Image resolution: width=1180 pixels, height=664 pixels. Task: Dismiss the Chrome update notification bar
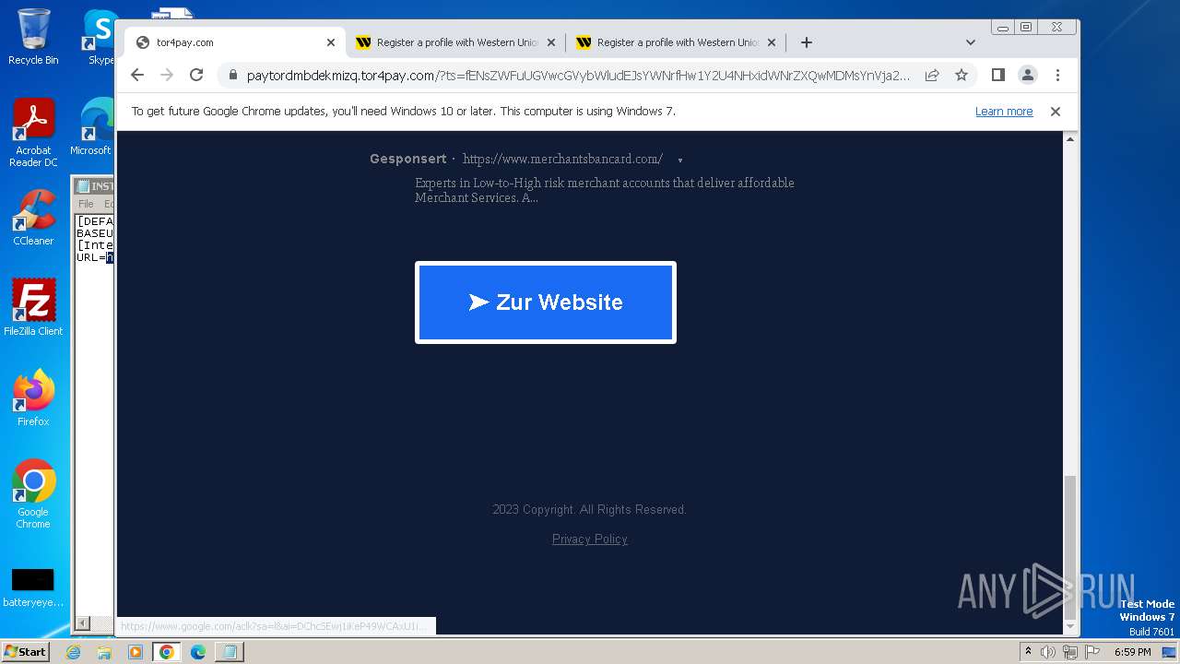[1056, 112]
